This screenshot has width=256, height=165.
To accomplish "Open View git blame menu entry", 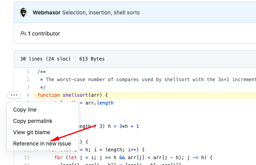I will (31, 132).
